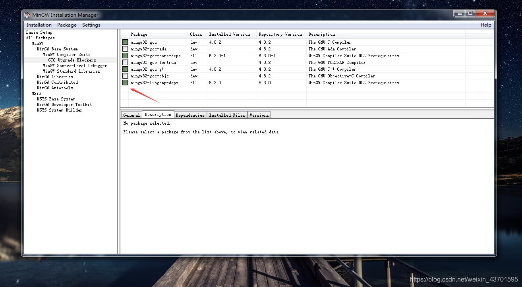
Task: Select MinGW Compiler Suite node
Action: point(67,55)
